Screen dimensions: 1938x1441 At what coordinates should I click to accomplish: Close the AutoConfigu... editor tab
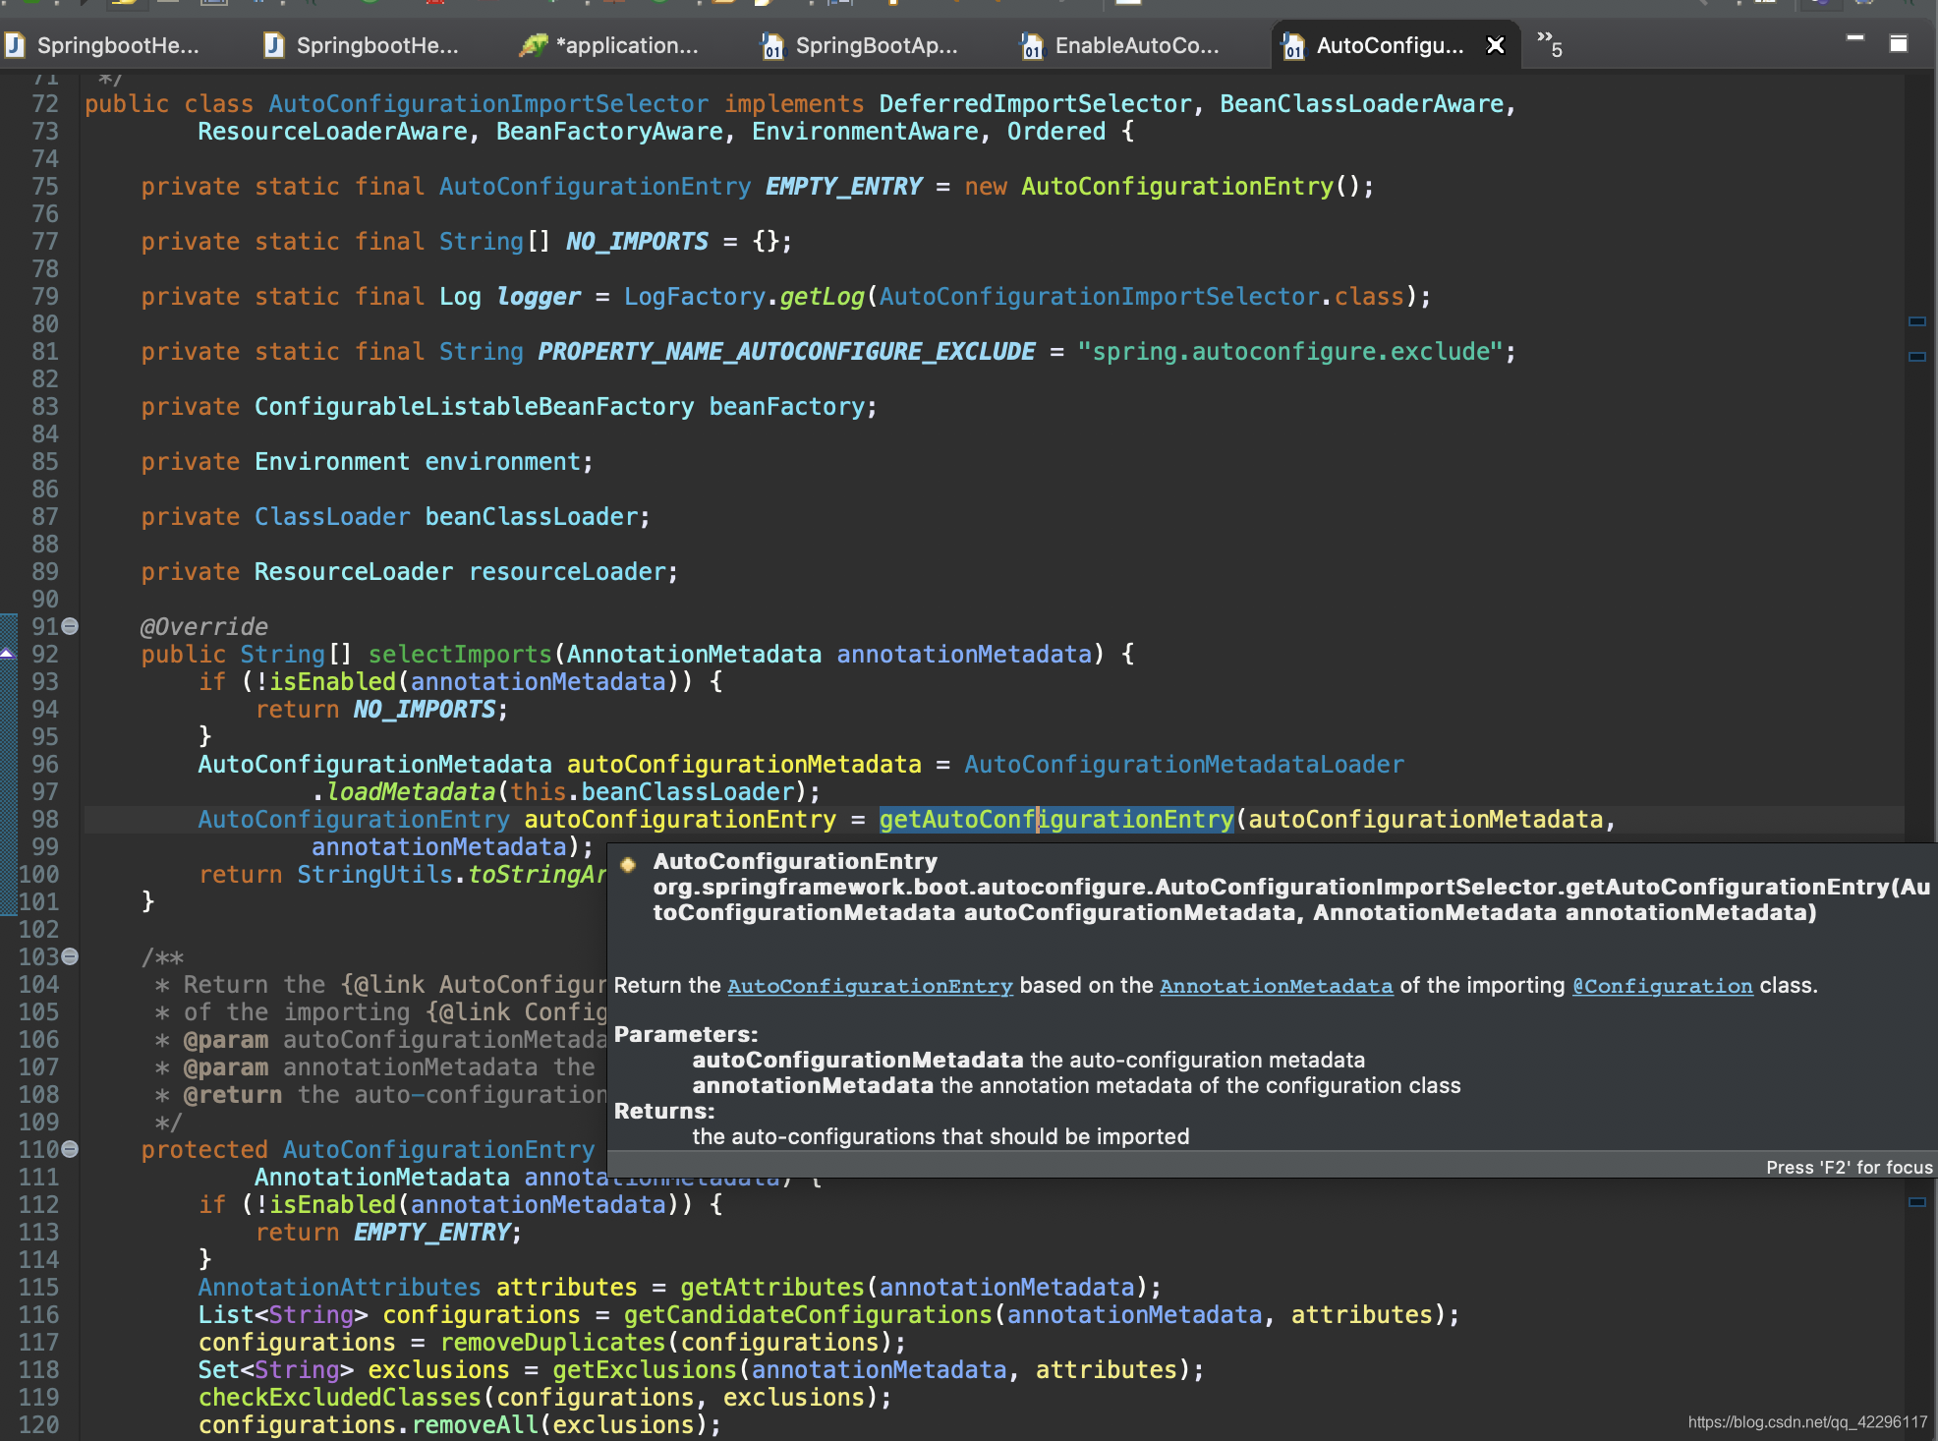click(x=1496, y=45)
